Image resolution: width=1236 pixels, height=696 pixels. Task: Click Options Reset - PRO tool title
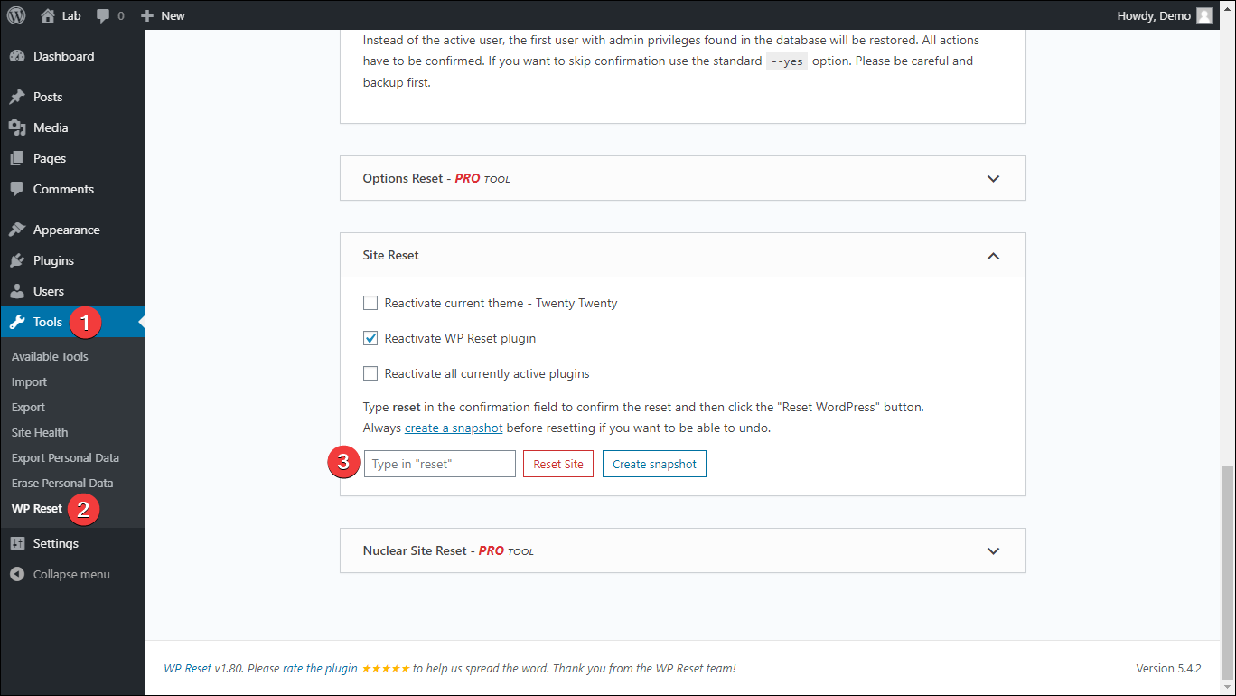pyautogui.click(x=436, y=178)
